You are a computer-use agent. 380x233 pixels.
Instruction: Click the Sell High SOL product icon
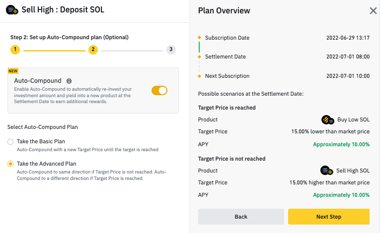coord(327,171)
